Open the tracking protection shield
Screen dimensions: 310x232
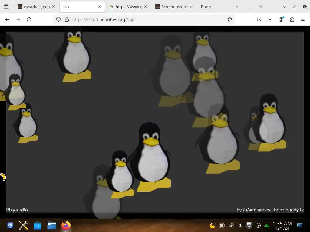click(58, 19)
